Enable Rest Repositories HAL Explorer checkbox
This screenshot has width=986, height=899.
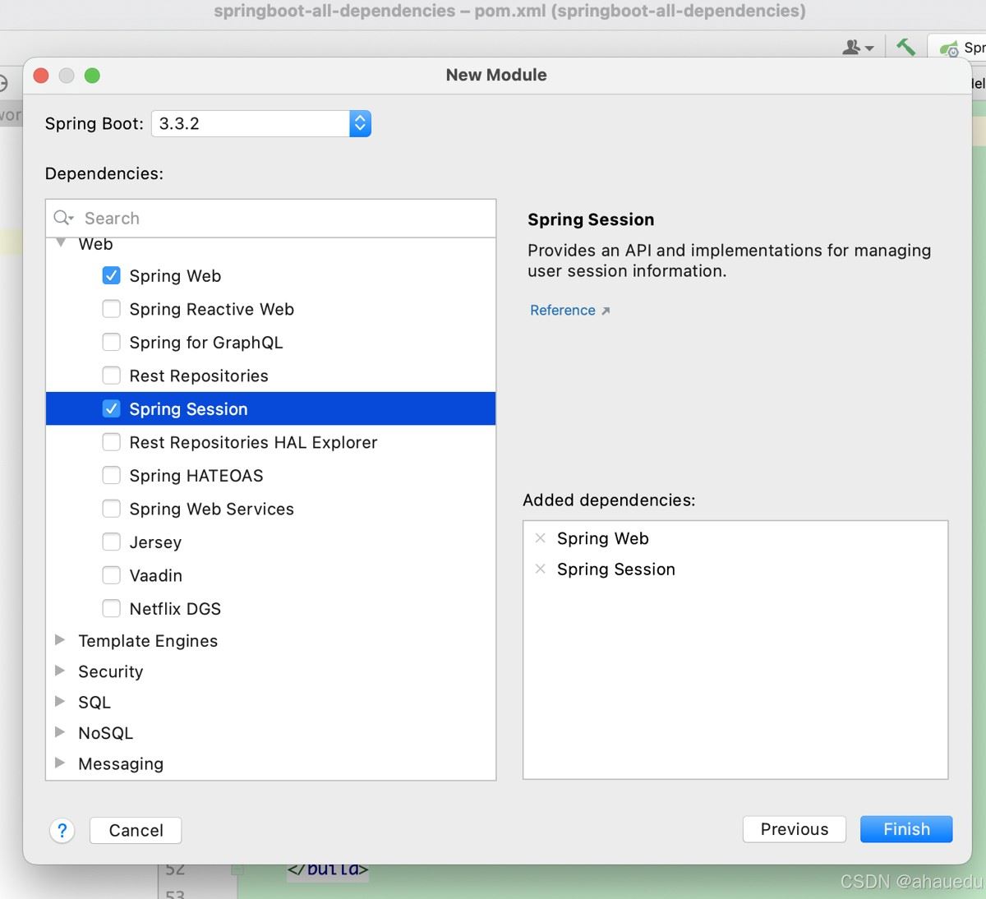point(111,442)
